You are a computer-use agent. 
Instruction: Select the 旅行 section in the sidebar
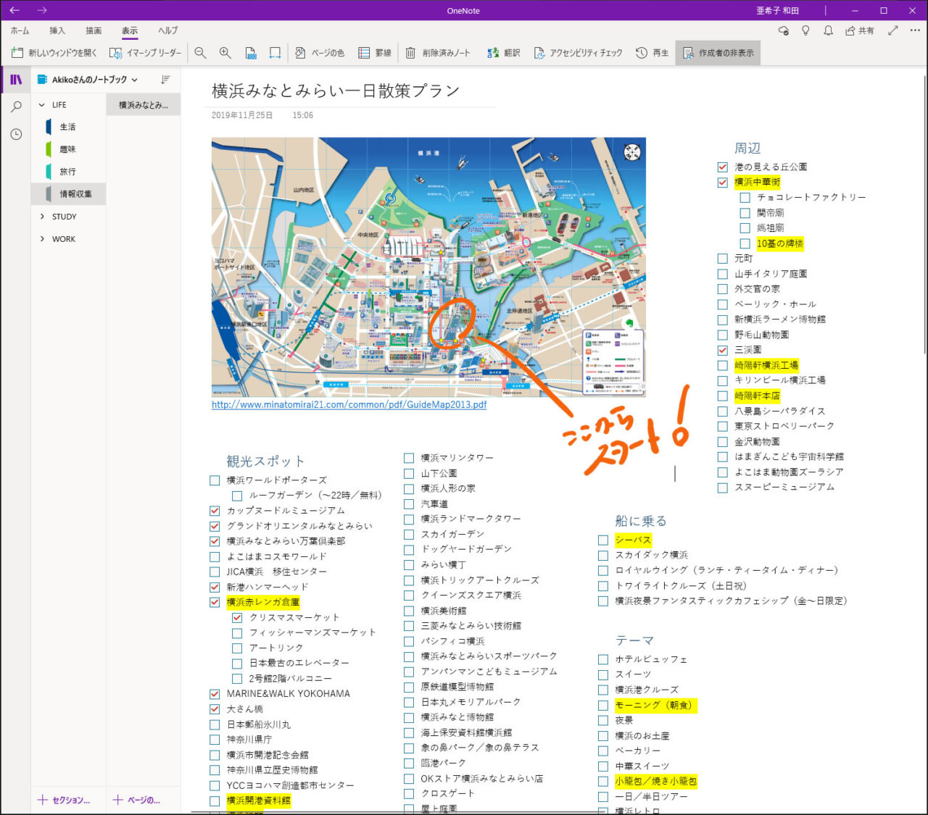pos(67,172)
